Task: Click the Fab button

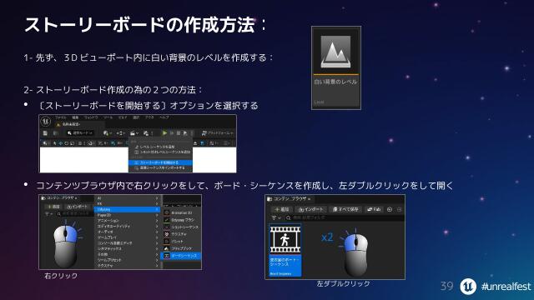Action: (374, 209)
